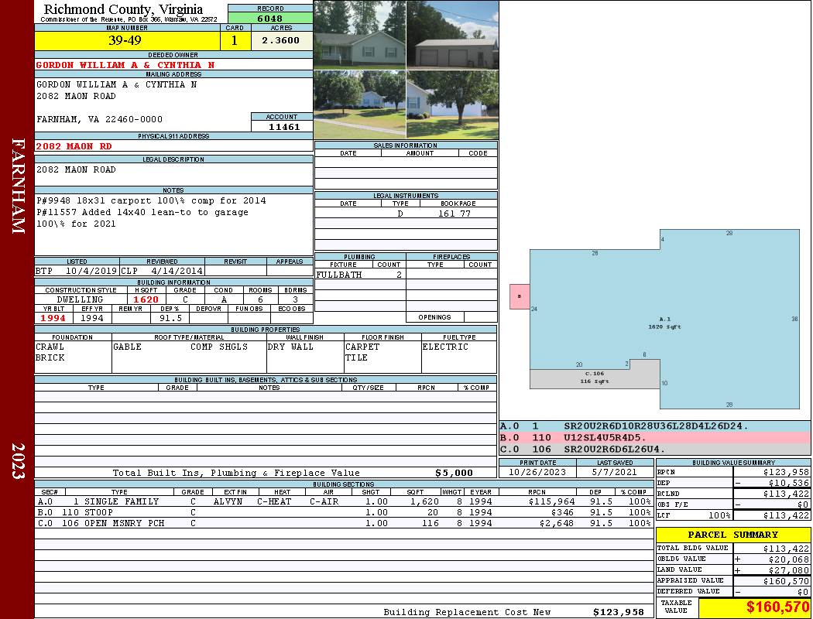Viewport: 813px width, 619px height.
Task: Click last saved date 5/7/2021
Action: click(615, 472)
